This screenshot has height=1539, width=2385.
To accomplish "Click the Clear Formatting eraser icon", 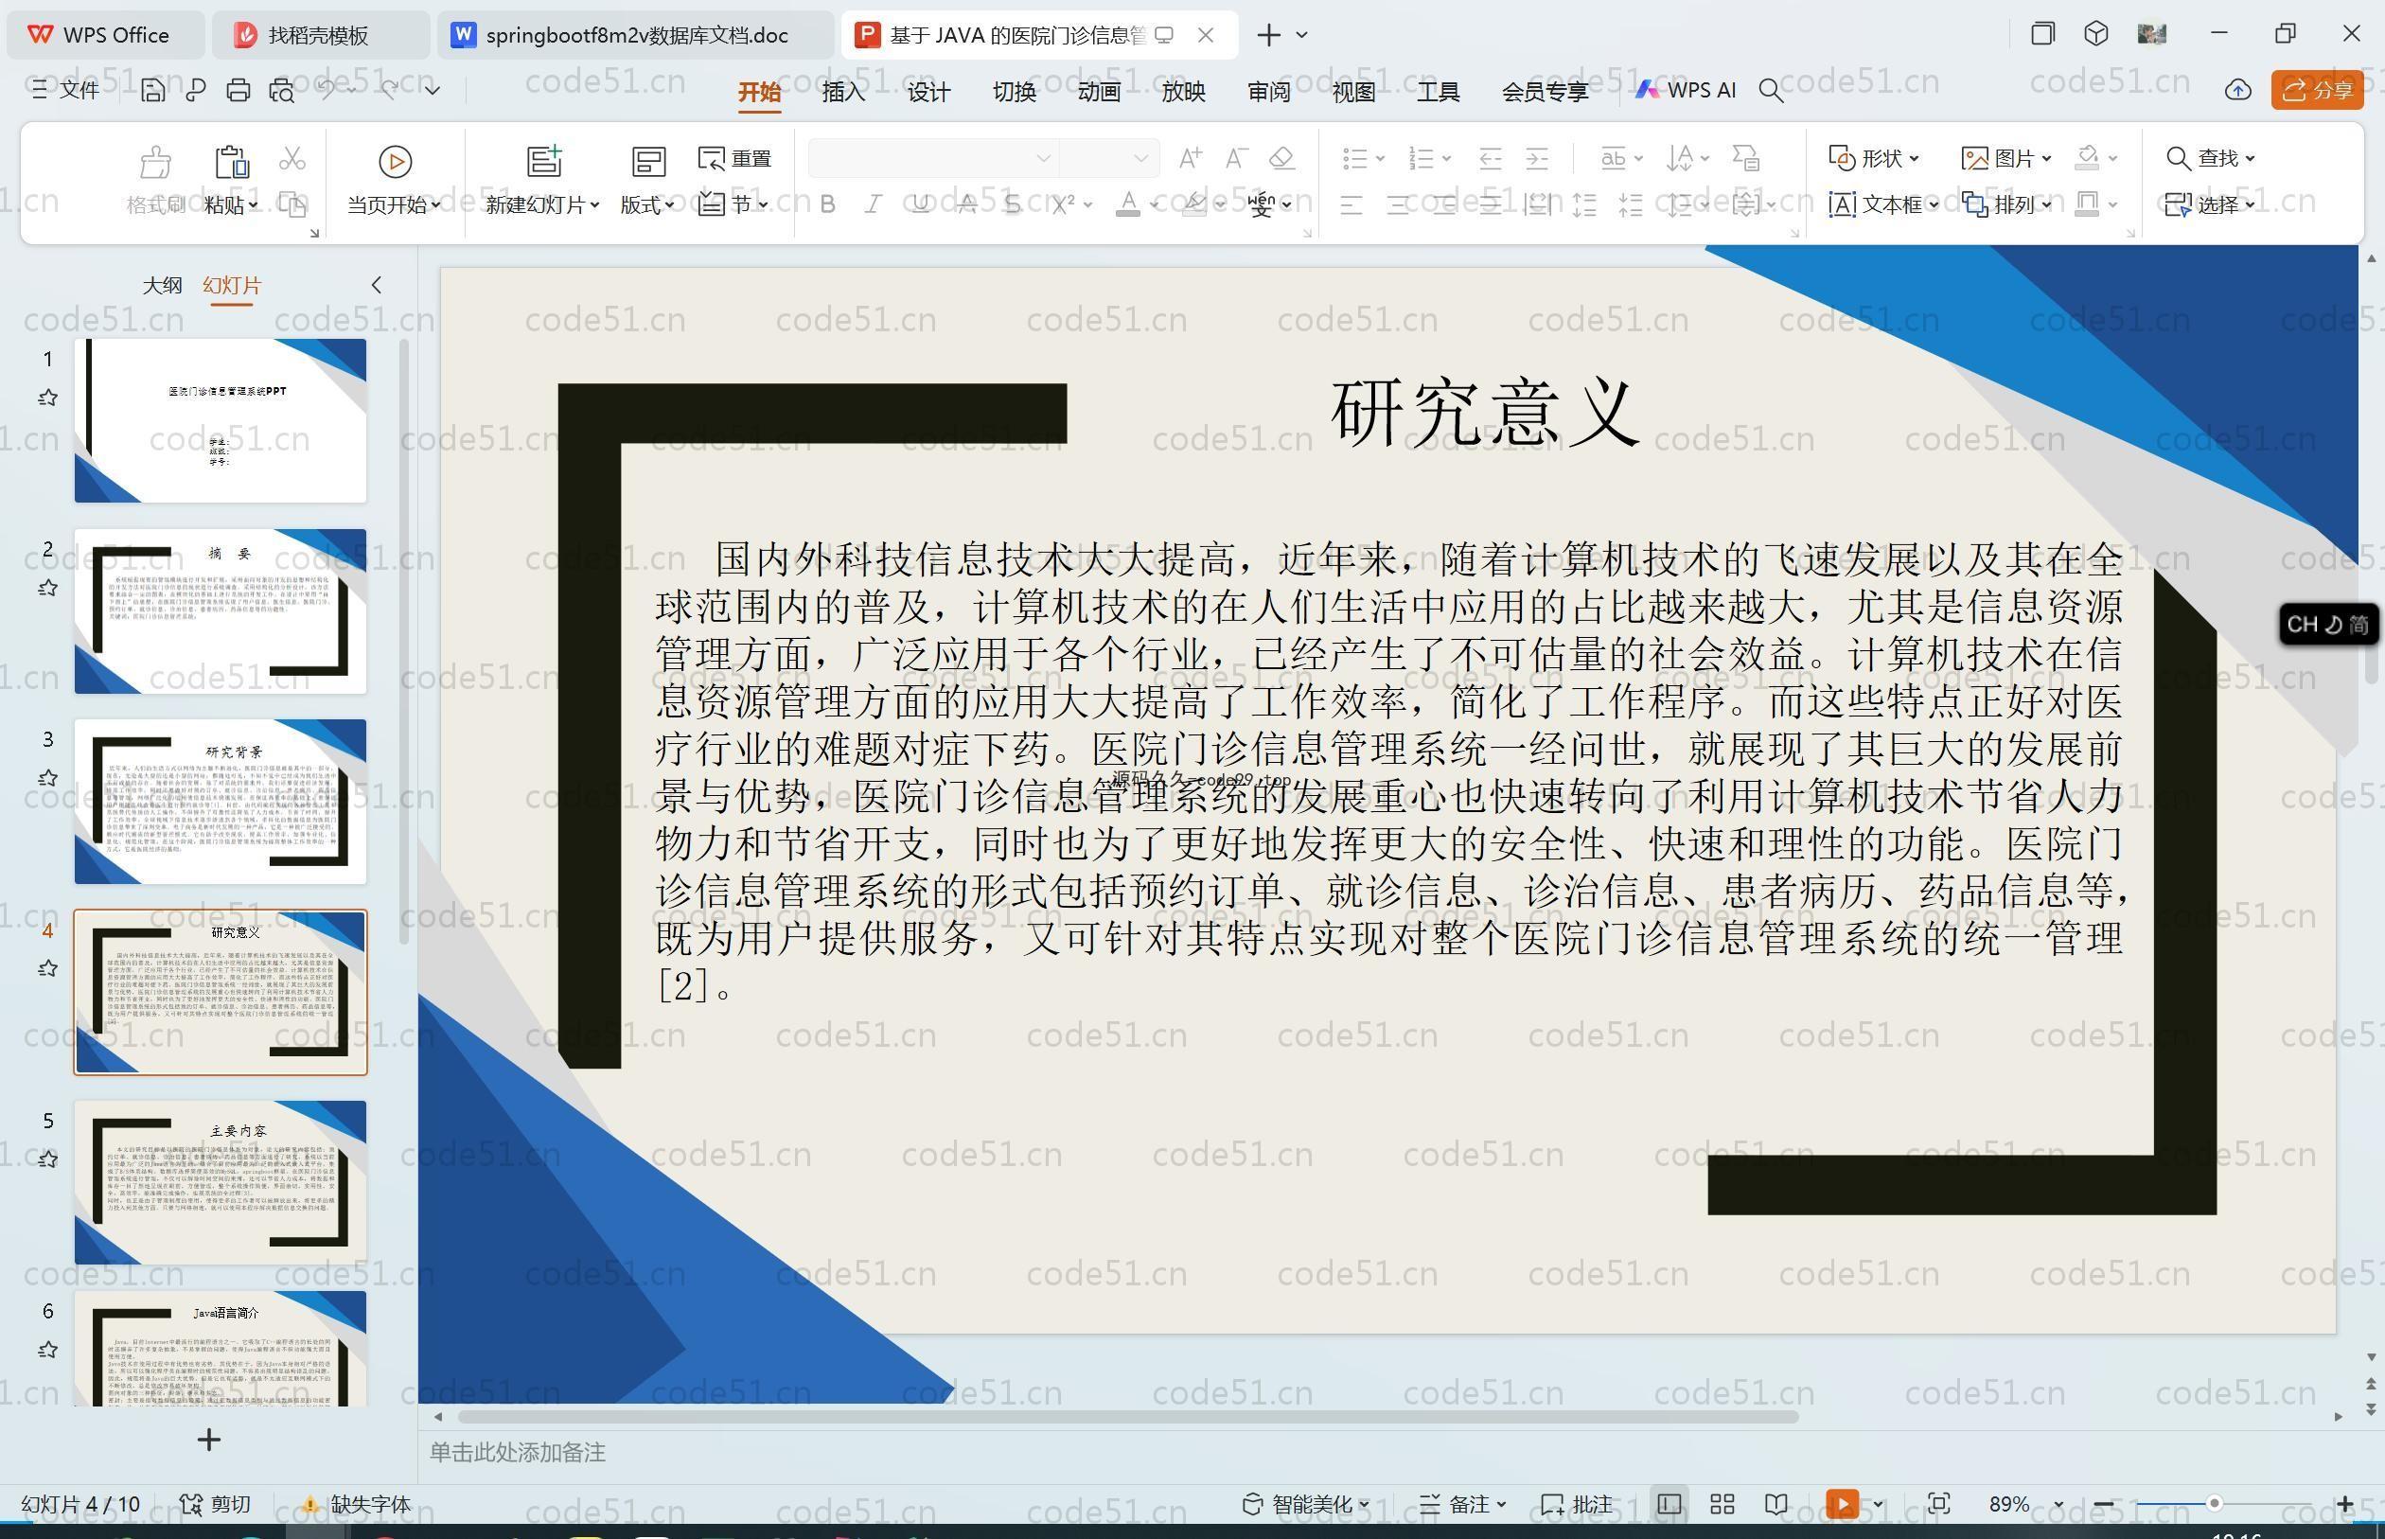I will [x=1281, y=158].
